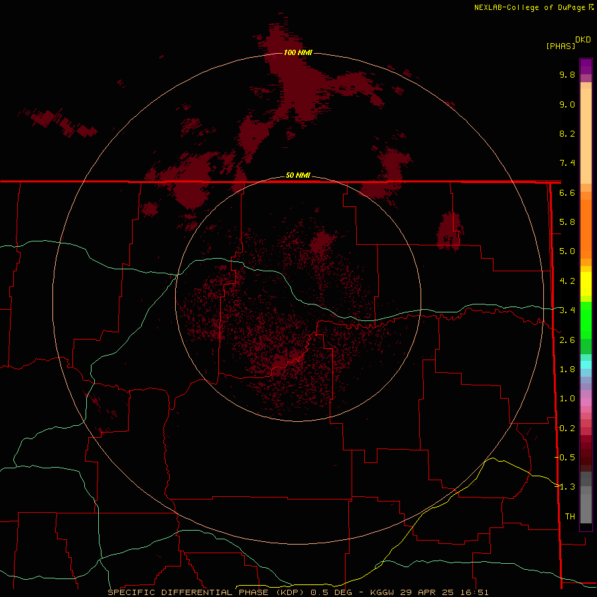597x597 pixels.
Task: Click the Specific Differential Phase caption text
Action: pos(298,592)
